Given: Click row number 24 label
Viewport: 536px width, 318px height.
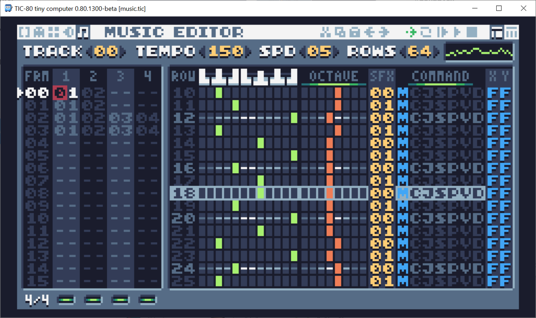Looking at the screenshot, I should 184,268.
